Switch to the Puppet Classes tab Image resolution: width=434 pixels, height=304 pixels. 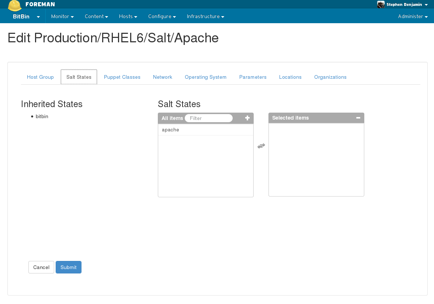coord(122,77)
